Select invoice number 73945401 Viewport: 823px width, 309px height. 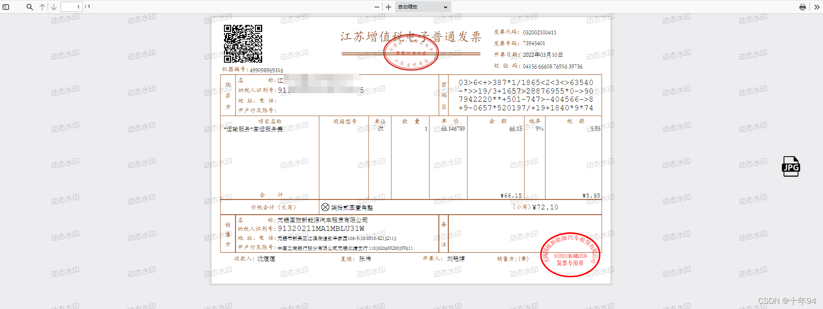(x=534, y=43)
